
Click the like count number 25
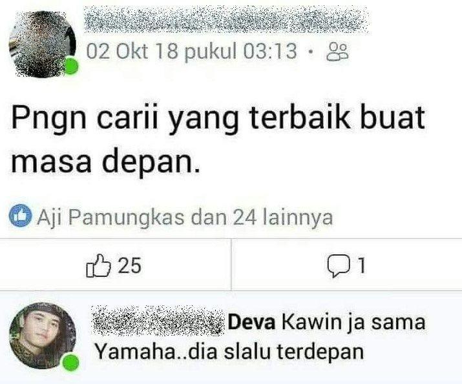click(130, 266)
